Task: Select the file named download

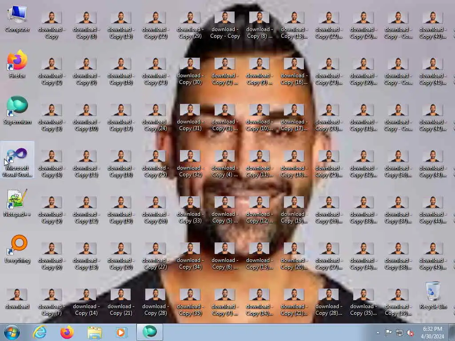Action: (x=17, y=299)
